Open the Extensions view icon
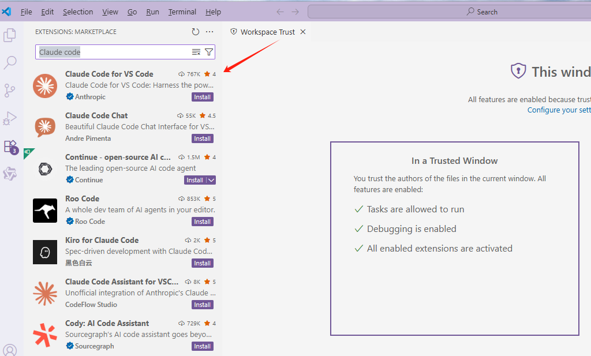Viewport: 591px width, 356px height. [x=10, y=147]
